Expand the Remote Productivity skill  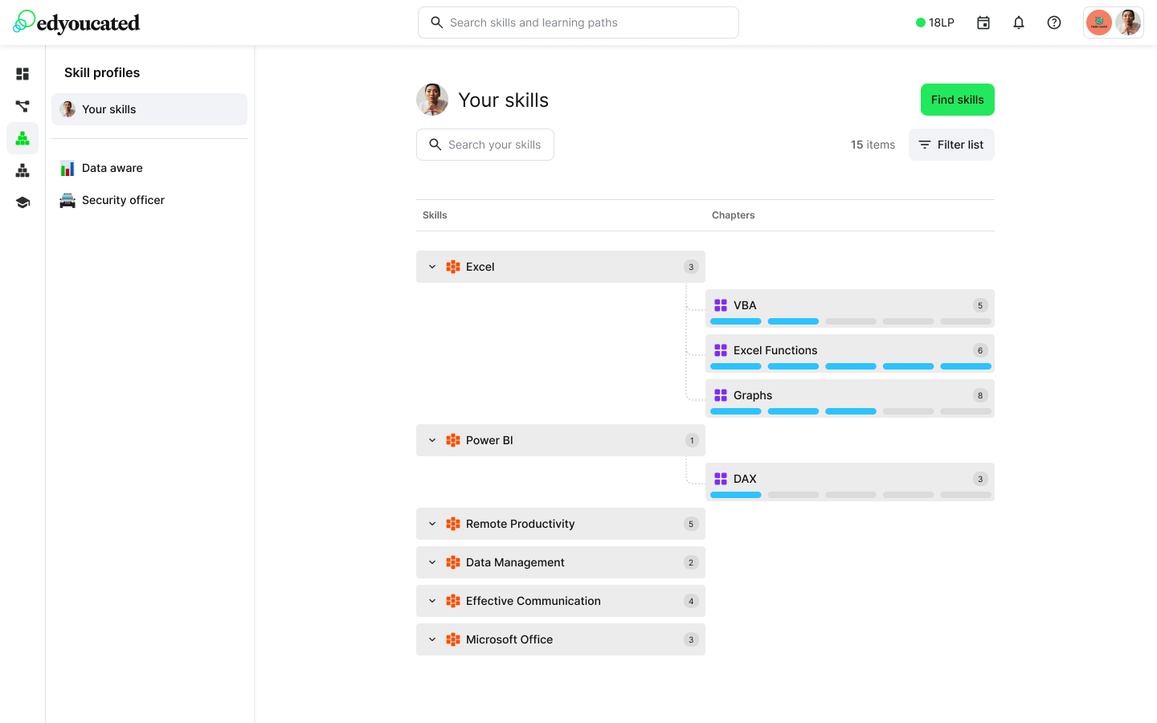[x=432, y=524]
